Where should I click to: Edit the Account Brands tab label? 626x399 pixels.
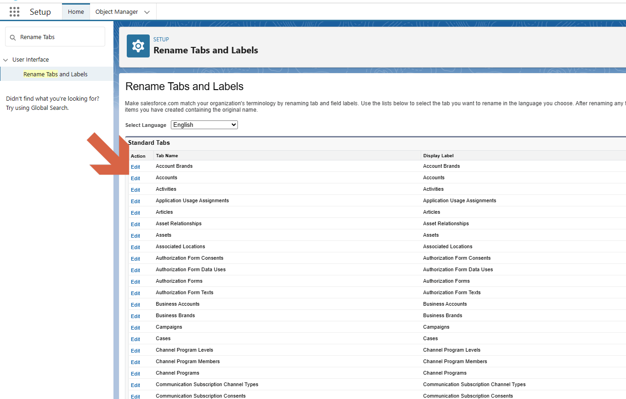135,166
